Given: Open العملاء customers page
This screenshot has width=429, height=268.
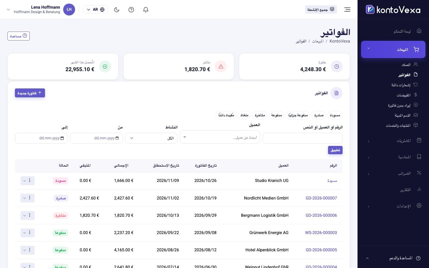Looking at the screenshot, I should (x=406, y=65).
